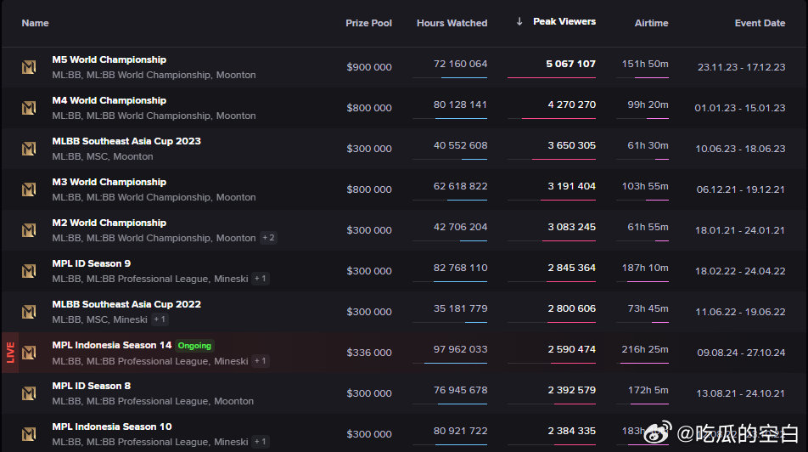The height and width of the screenshot is (452, 808).
Task: Open MLBB Southeast Asia Cup 2023 event
Action: click(126, 141)
